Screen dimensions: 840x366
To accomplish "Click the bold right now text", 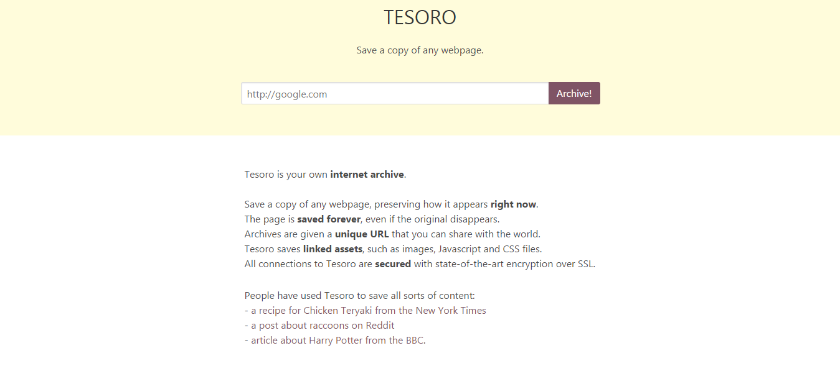I will [x=513, y=203].
